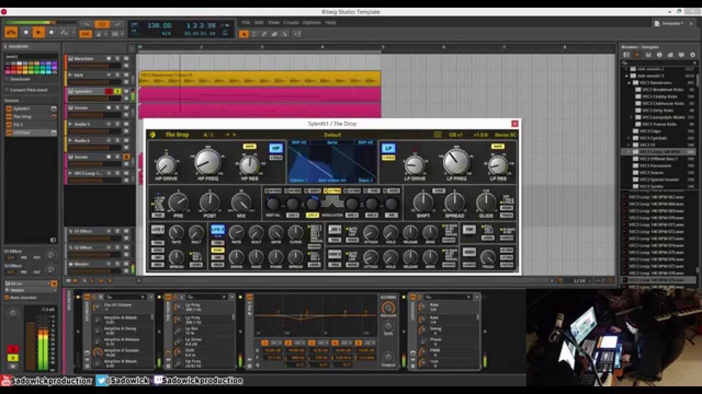Select The Drop device in Devices list
702x394 pixels.
(x=31, y=117)
